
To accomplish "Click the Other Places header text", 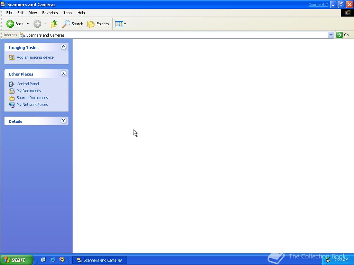I will click(21, 74).
